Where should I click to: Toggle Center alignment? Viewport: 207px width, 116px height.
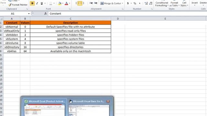(x=80, y=3)
